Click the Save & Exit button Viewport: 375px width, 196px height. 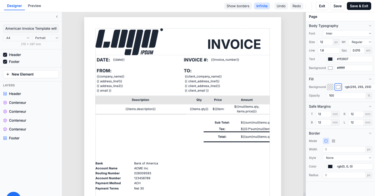pyautogui.click(x=359, y=6)
